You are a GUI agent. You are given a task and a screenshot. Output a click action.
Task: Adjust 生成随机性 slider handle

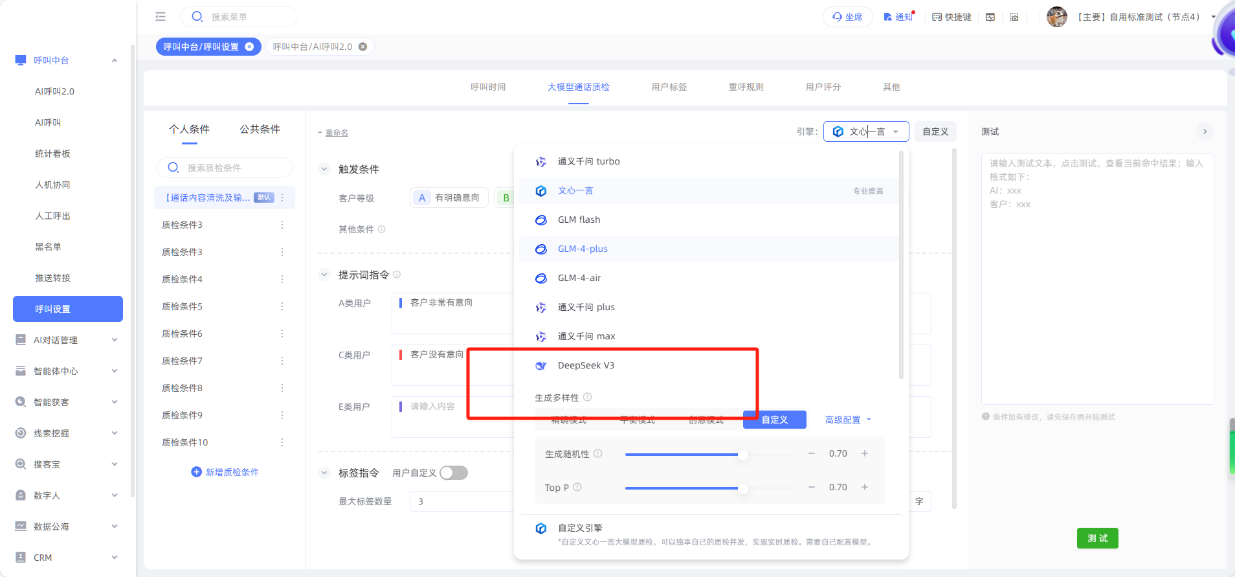pyautogui.click(x=743, y=455)
